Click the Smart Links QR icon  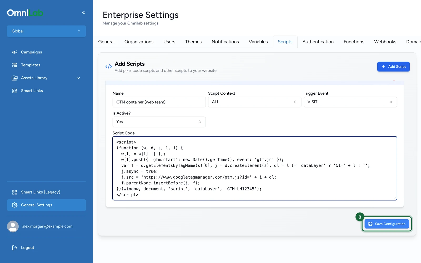click(14, 91)
